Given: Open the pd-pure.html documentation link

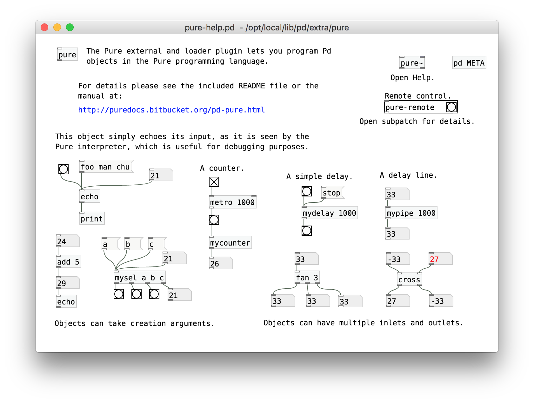Looking at the screenshot, I should pos(171,110).
